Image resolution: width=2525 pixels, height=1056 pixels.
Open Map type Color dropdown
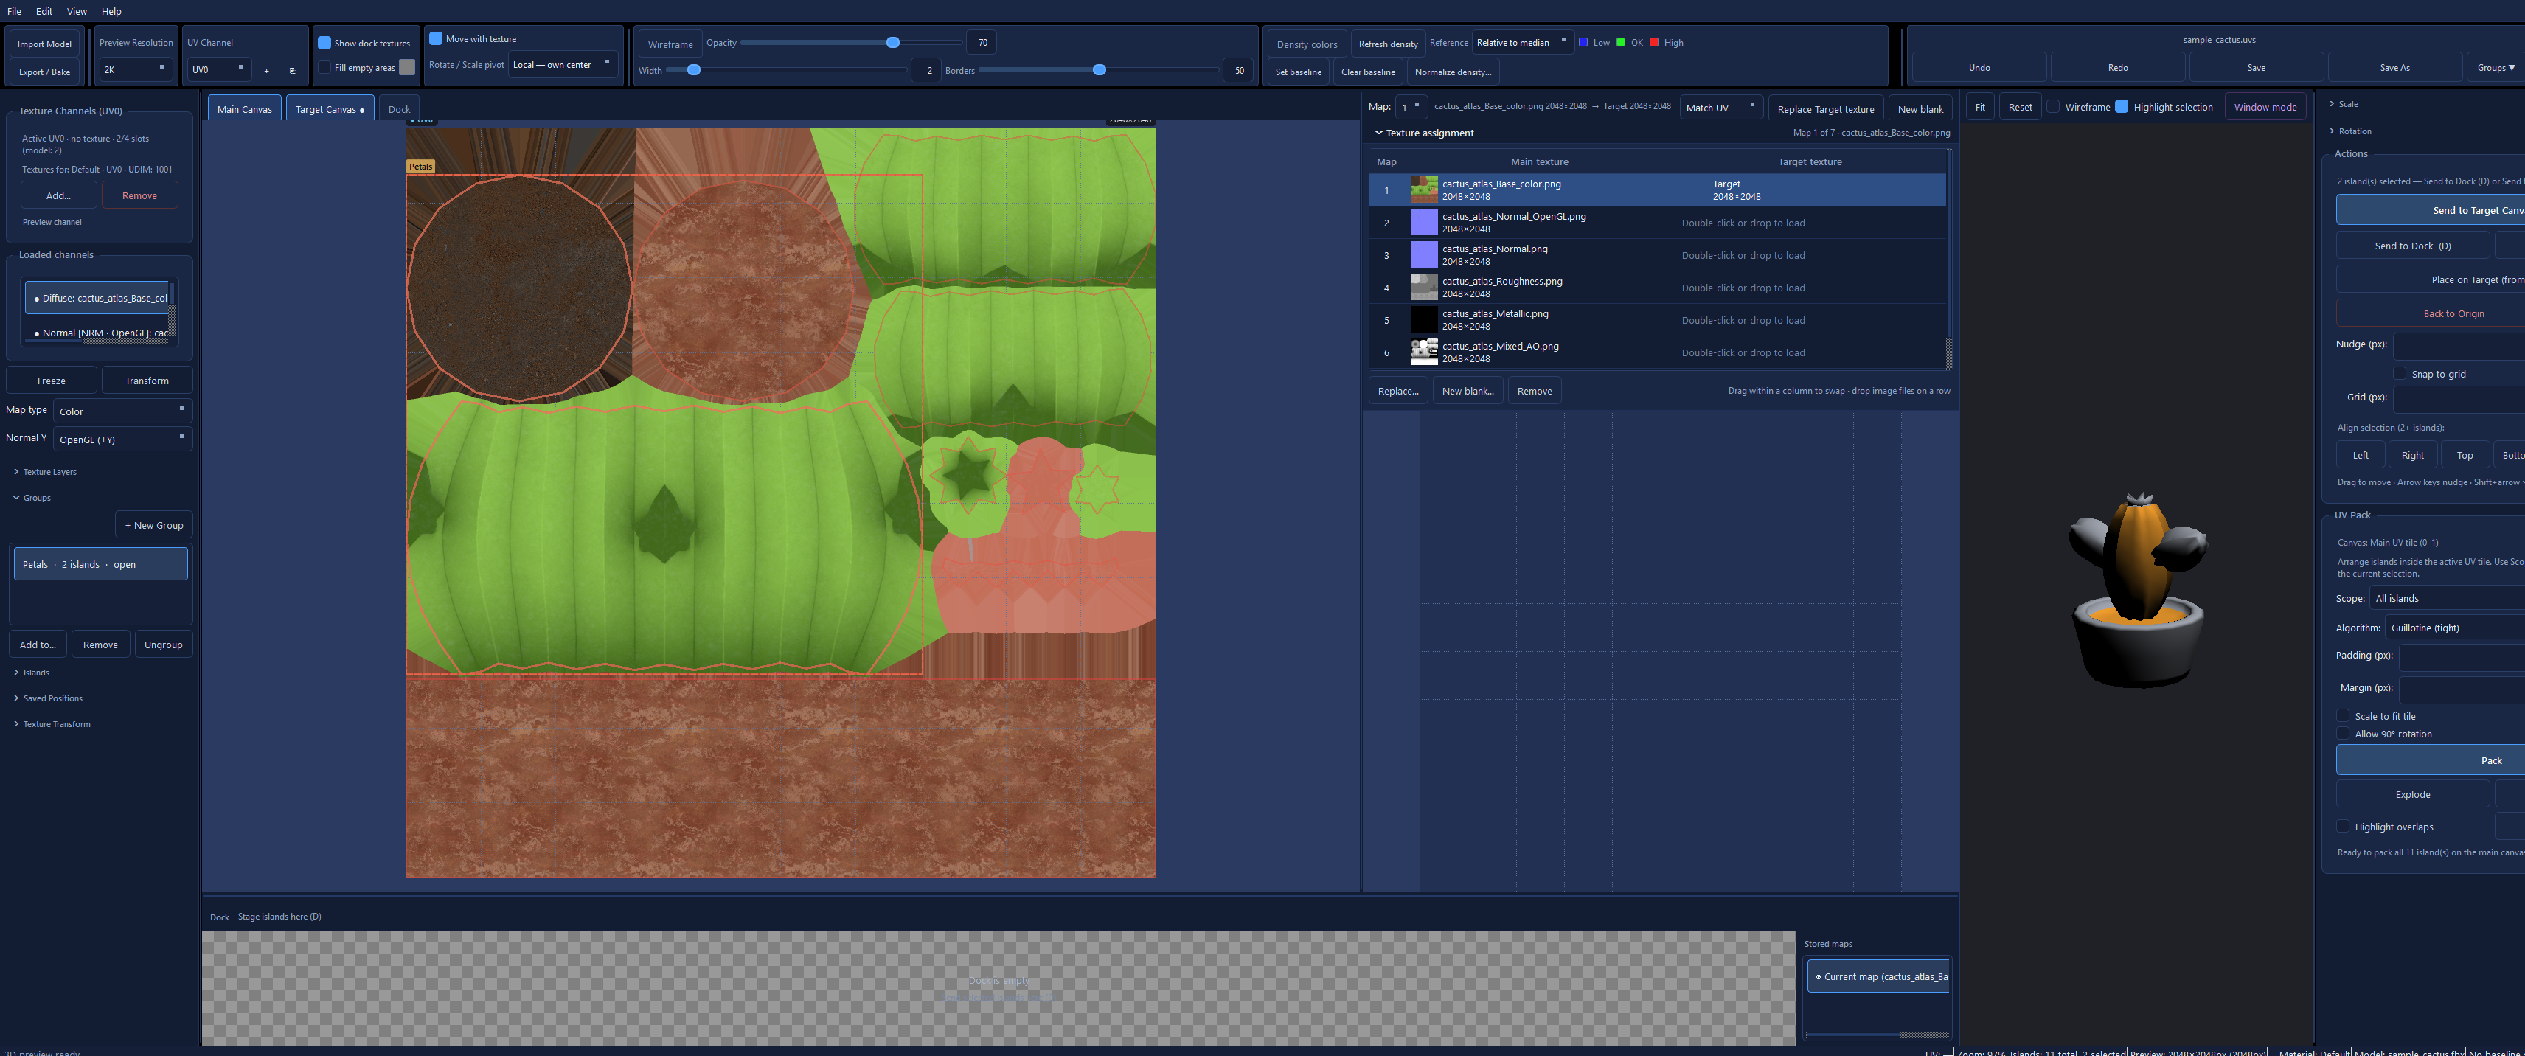tap(122, 411)
